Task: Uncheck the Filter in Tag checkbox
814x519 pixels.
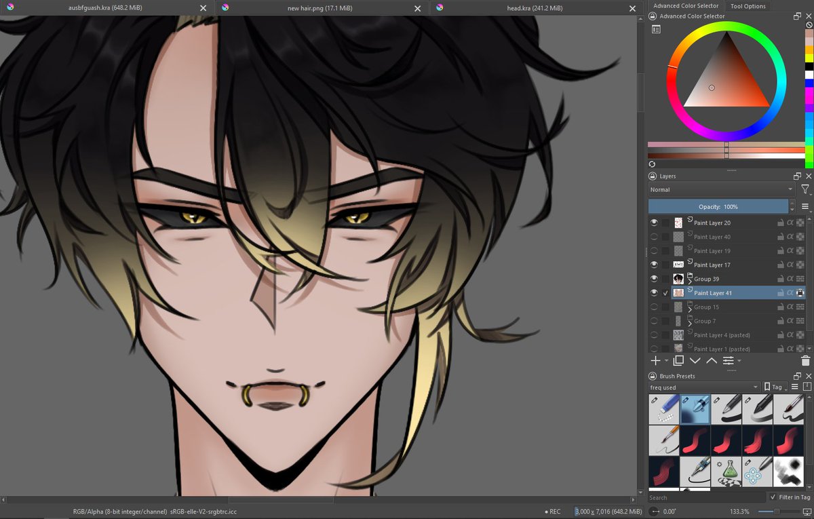Action: pos(773,497)
